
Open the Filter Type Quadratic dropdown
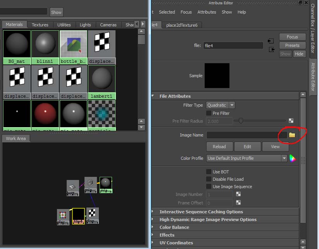221,105
